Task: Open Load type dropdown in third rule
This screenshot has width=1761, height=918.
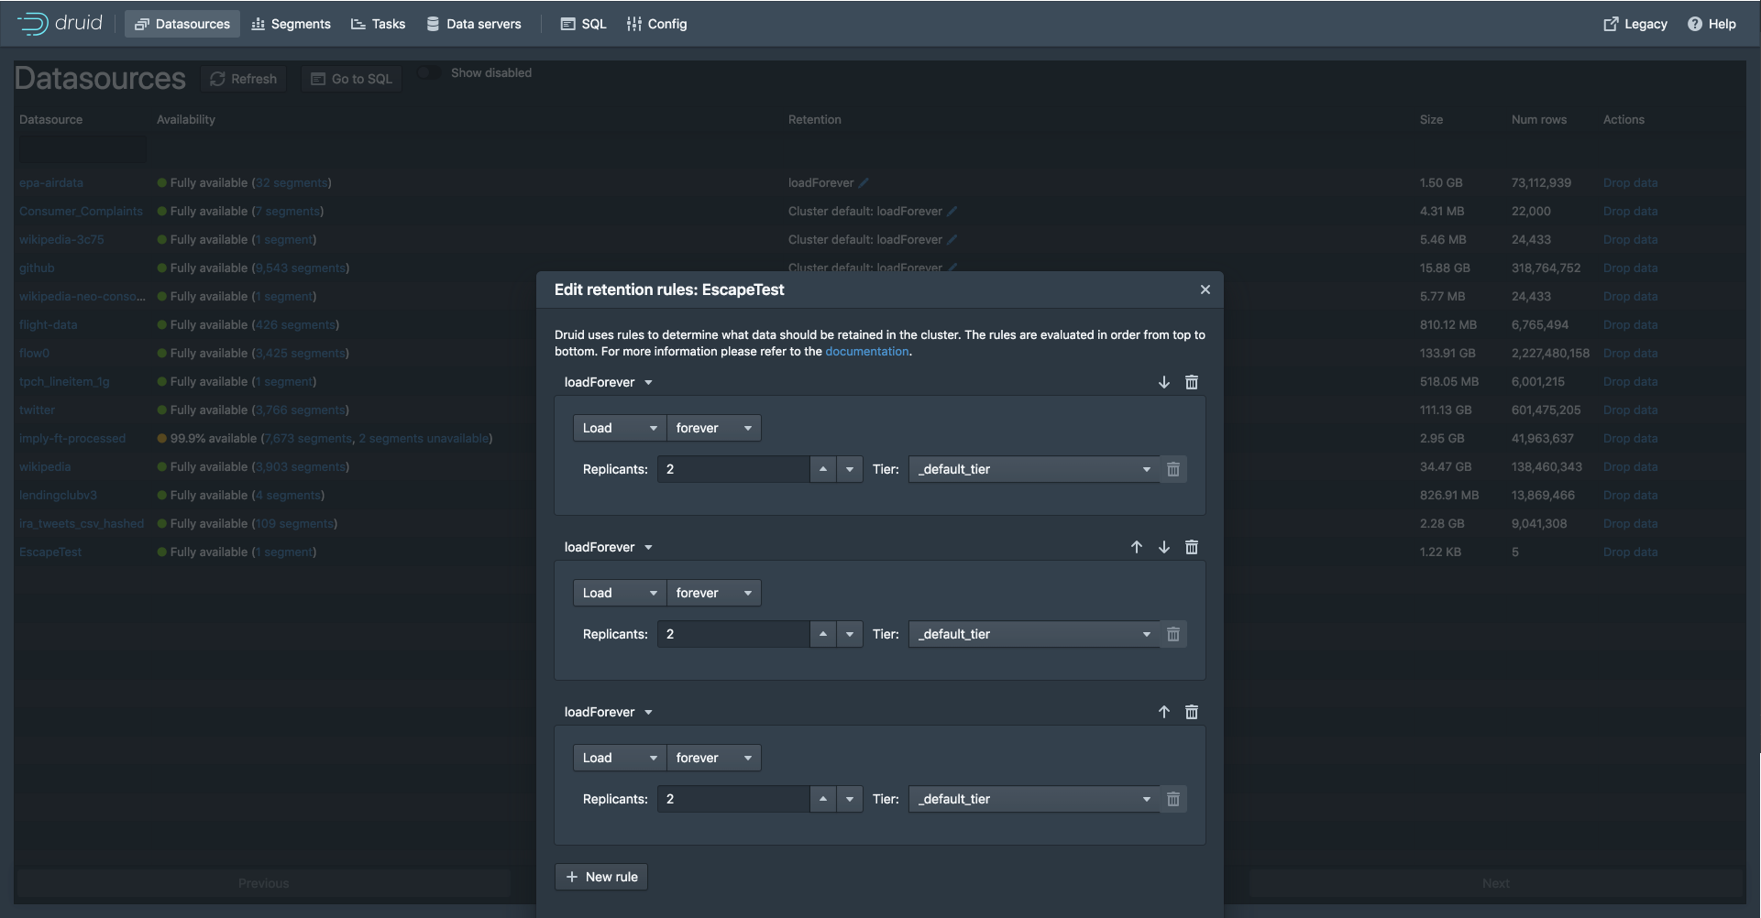Action: coord(620,758)
